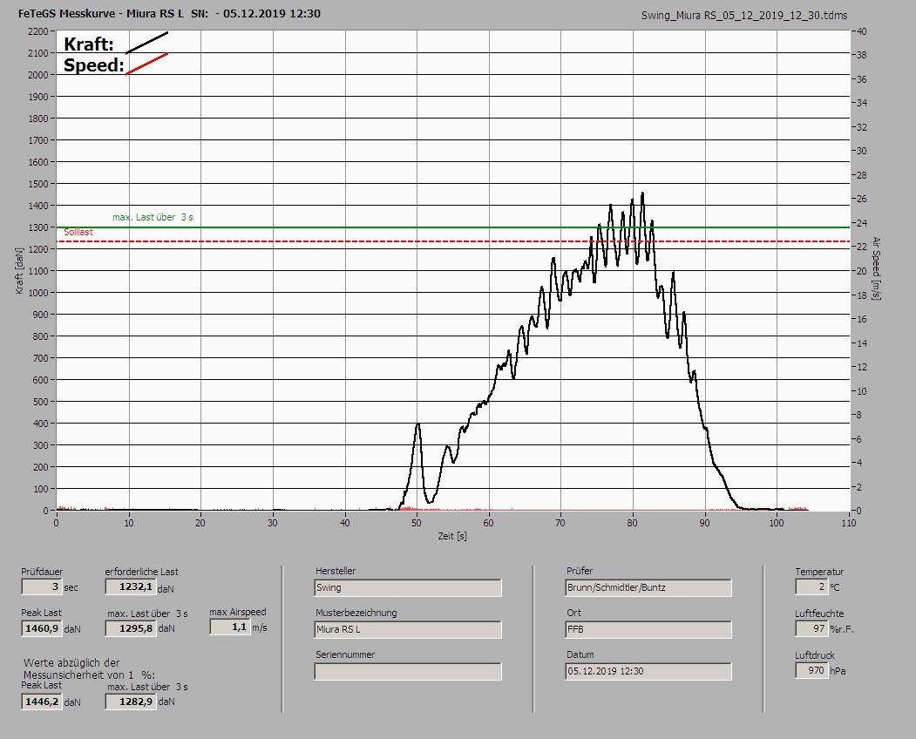This screenshot has height=739, width=916.
Task: Select the Prüfer field Brunn/Schmidtler/Buntz
Action: 648,587
